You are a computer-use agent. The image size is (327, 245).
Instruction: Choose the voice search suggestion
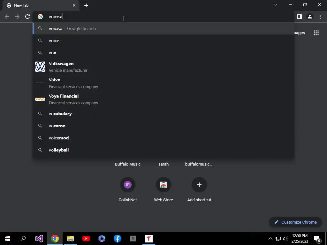(x=163, y=41)
